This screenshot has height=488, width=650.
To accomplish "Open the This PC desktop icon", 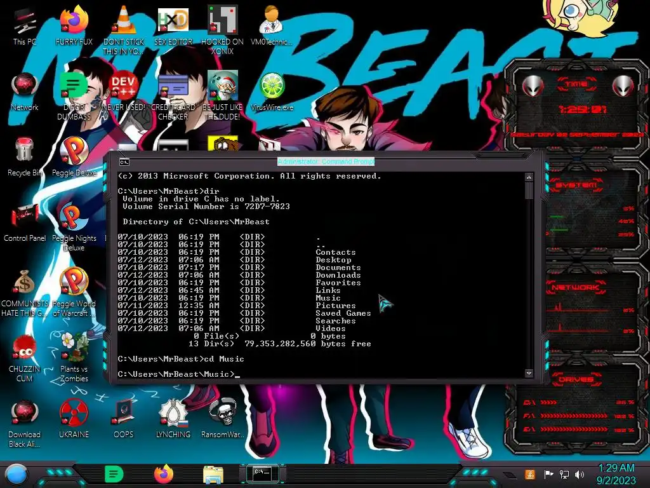I will point(25,25).
